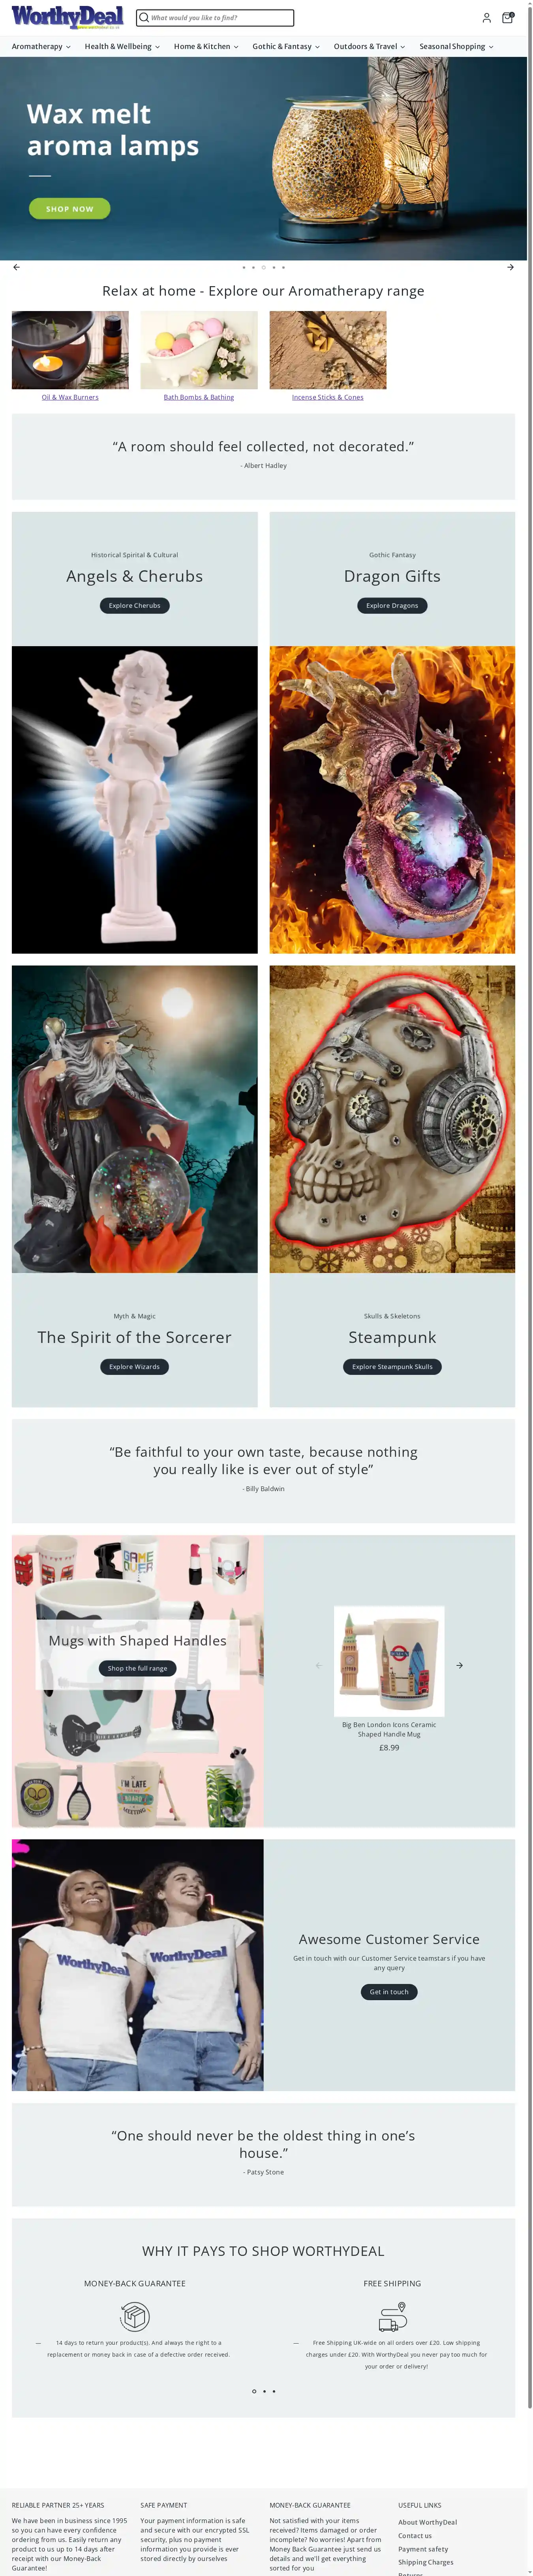Image resolution: width=533 pixels, height=2576 pixels.
Task: Select first hero slider dot
Action: [244, 267]
